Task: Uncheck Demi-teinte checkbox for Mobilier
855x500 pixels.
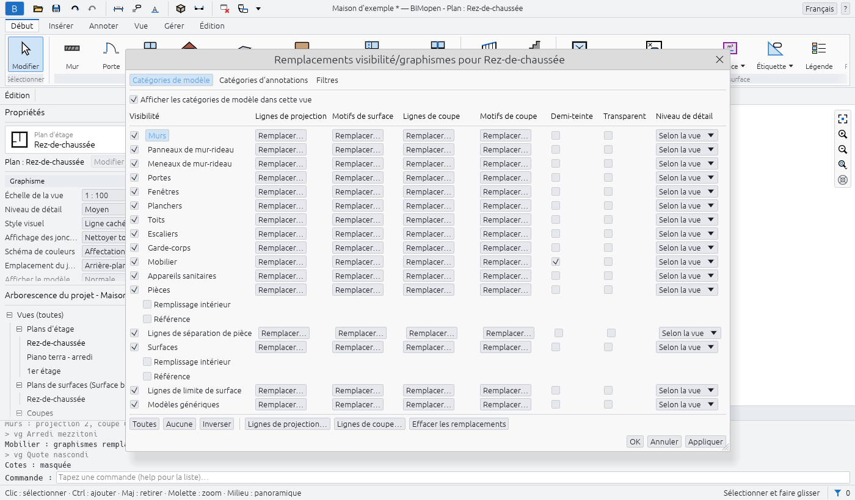Action: tap(556, 262)
